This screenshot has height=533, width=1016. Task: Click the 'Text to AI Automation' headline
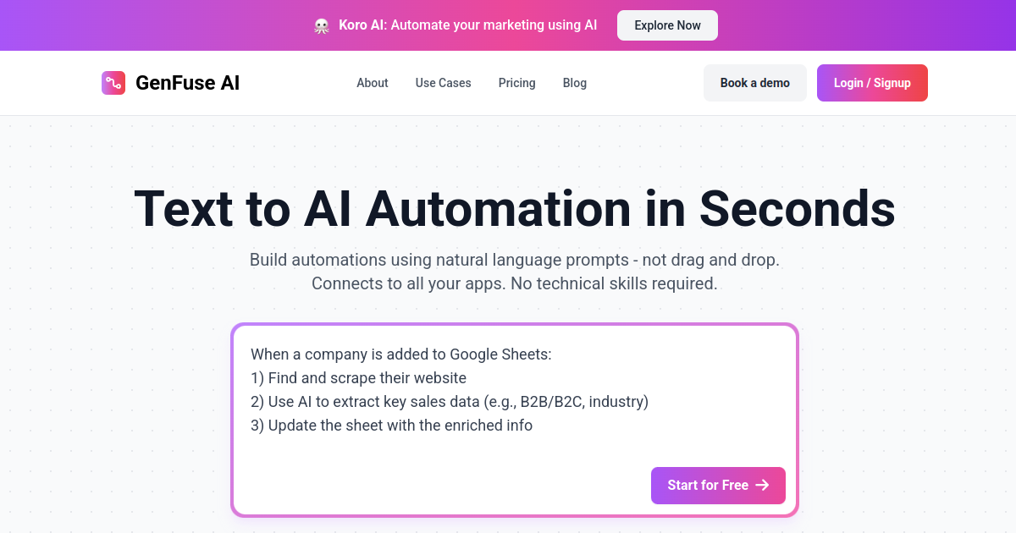tap(514, 208)
